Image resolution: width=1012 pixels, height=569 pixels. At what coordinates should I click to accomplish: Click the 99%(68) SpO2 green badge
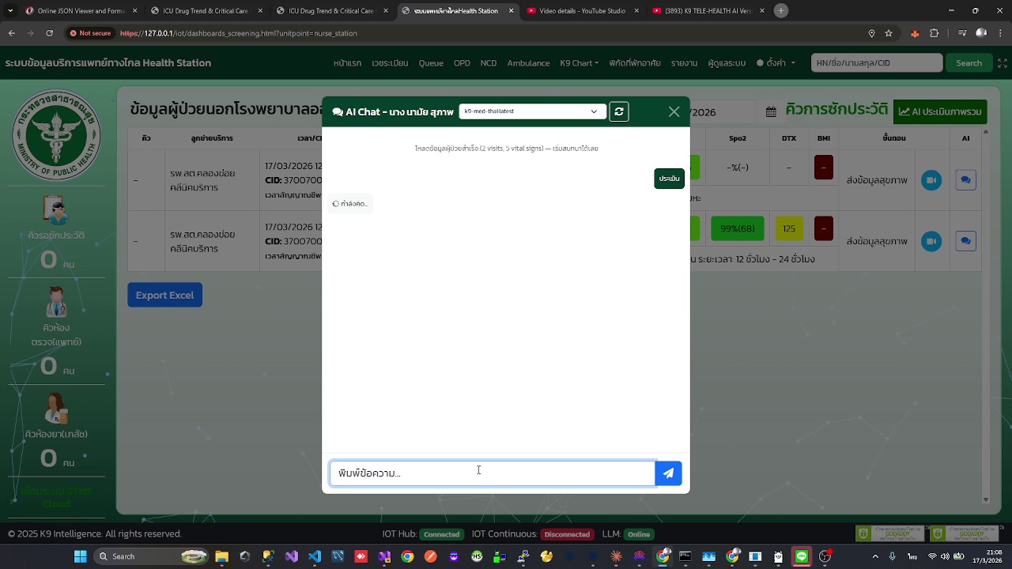pos(737,229)
